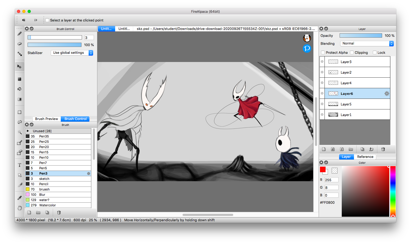Click the red foreground color swatch
The image size is (411, 244).
point(323,170)
